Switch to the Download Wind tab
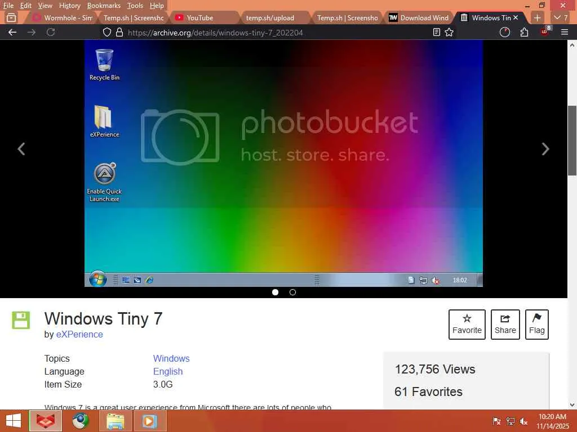This screenshot has width=577, height=432. (x=419, y=17)
